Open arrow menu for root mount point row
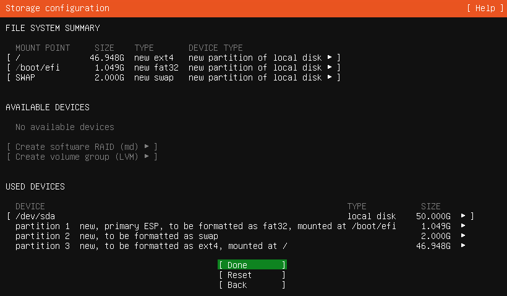Viewport: 507px width, 296px height. (x=329, y=58)
